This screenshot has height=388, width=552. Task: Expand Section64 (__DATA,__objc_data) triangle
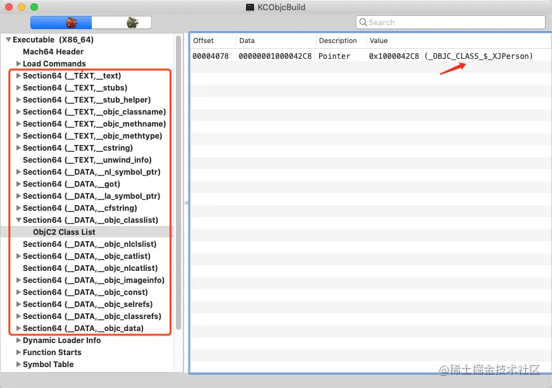point(18,328)
